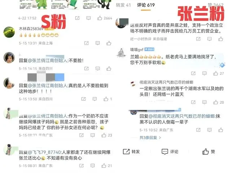The width and height of the screenshot is (231, 173).
Task: Tap bottom 赞 like button
Action: tap(209, 151)
